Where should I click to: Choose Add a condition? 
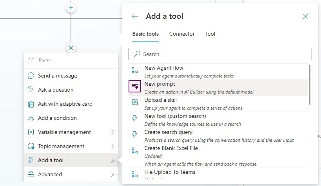coord(71,118)
